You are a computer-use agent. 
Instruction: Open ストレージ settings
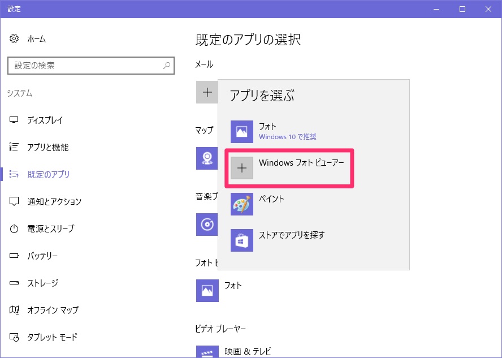coord(42,283)
